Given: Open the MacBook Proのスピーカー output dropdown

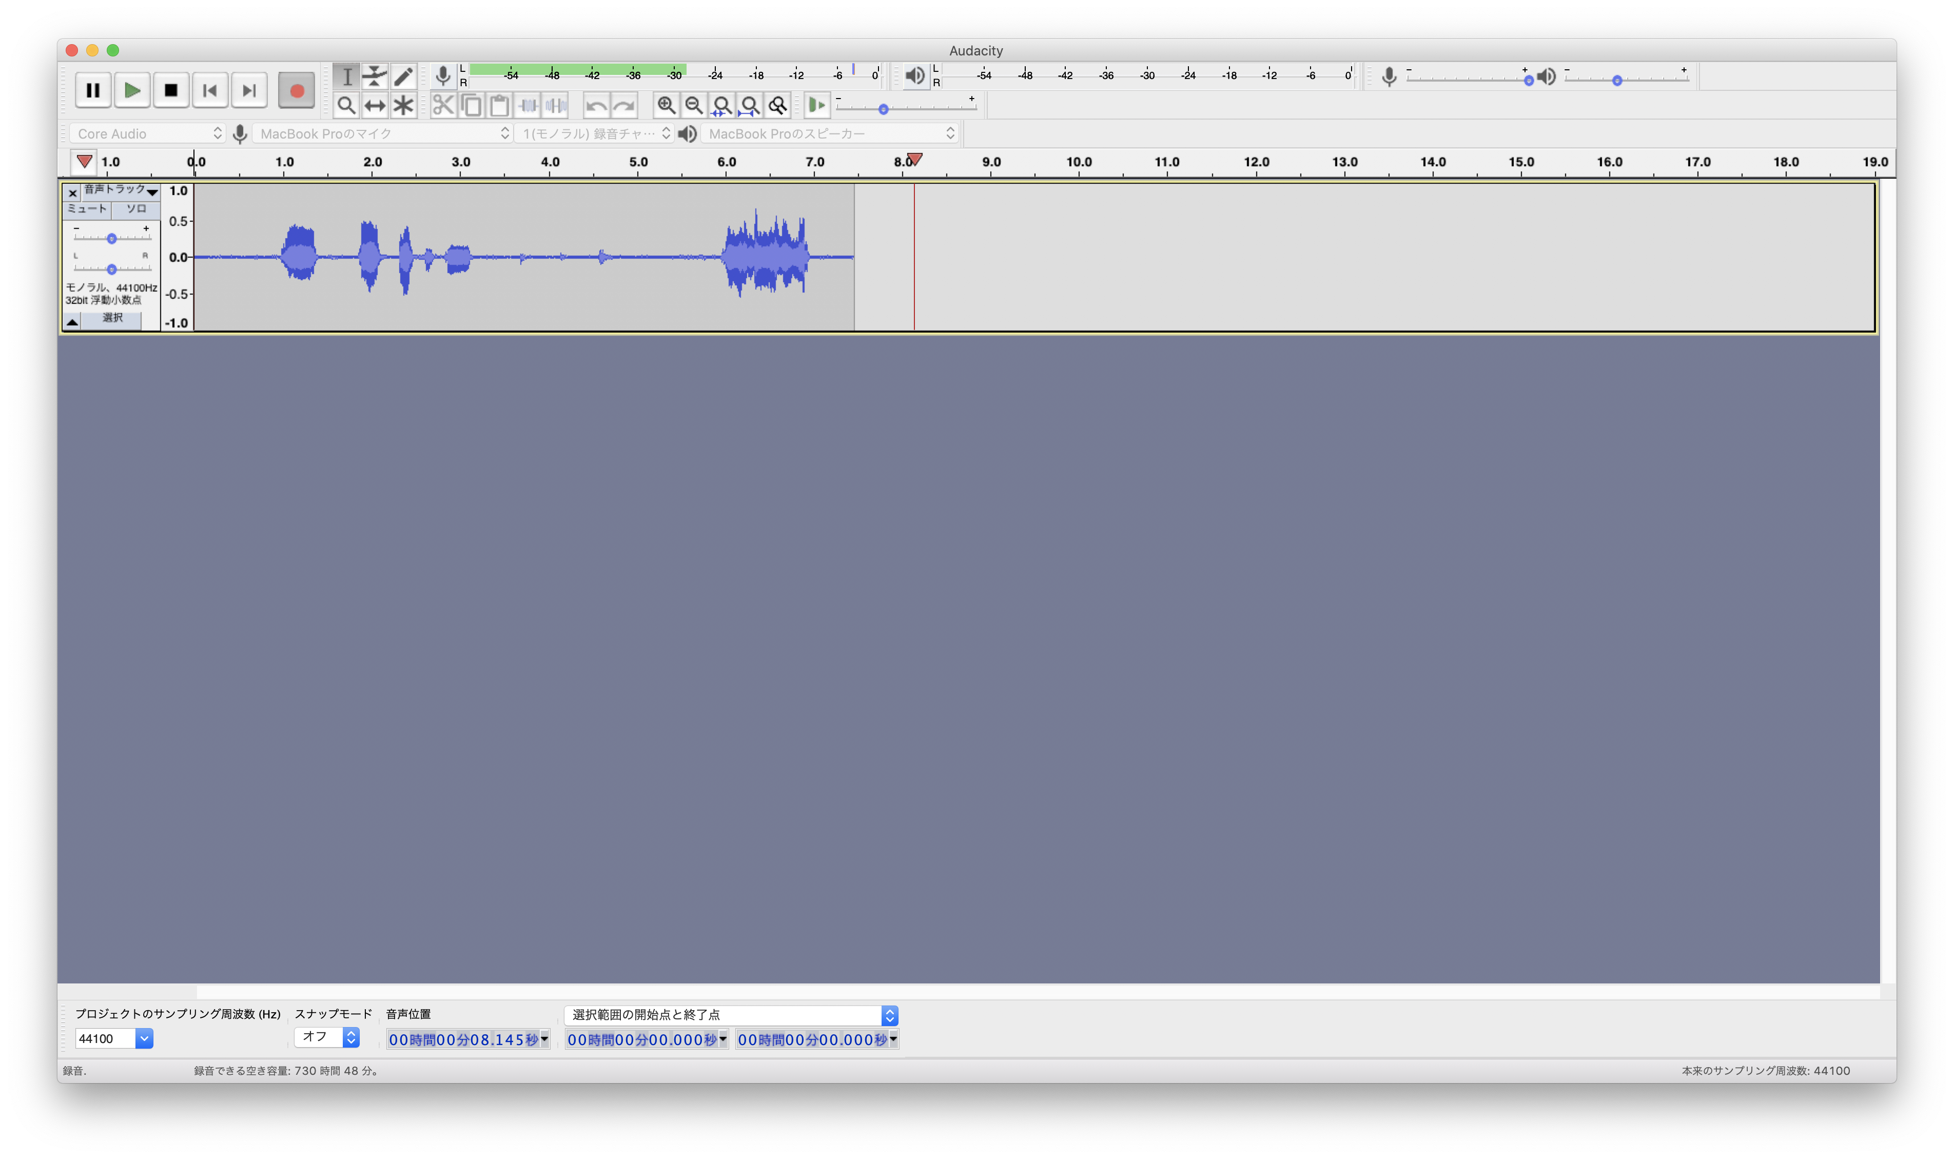Looking at the screenshot, I should (830, 133).
